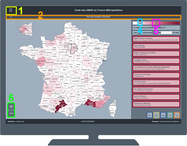
Task: Click the orange-bordered category box
Action: pyautogui.click(x=177, y=115)
